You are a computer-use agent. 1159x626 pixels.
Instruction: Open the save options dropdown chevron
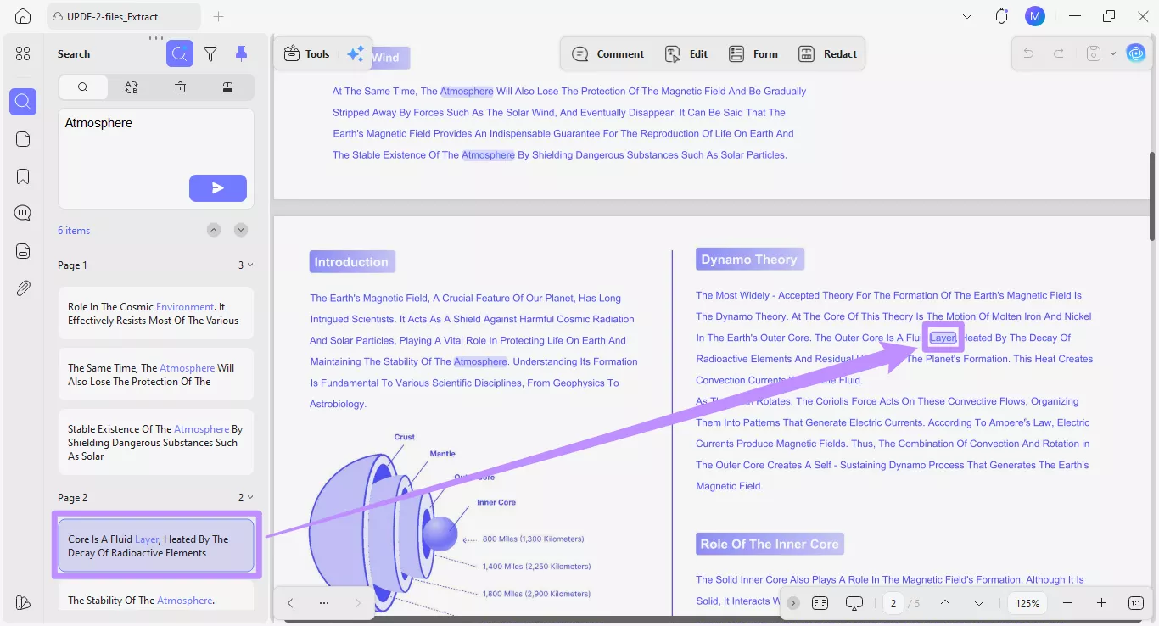(x=1114, y=53)
